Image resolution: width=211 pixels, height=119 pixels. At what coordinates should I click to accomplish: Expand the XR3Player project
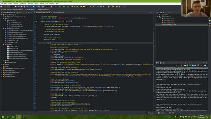(x=1, y=74)
